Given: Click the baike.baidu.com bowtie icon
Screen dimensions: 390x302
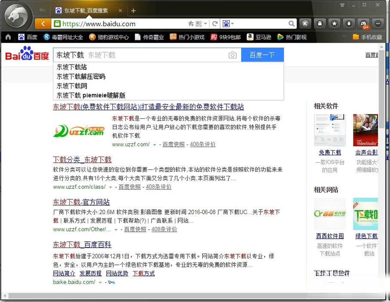Looking at the screenshot, I should click(x=111, y=282).
